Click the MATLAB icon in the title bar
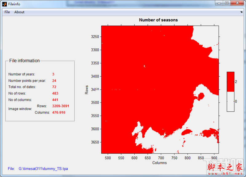 (4, 4)
